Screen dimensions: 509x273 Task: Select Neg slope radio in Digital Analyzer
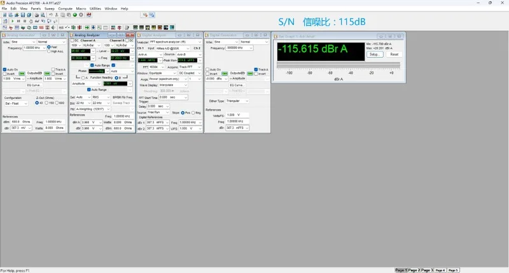193,113
